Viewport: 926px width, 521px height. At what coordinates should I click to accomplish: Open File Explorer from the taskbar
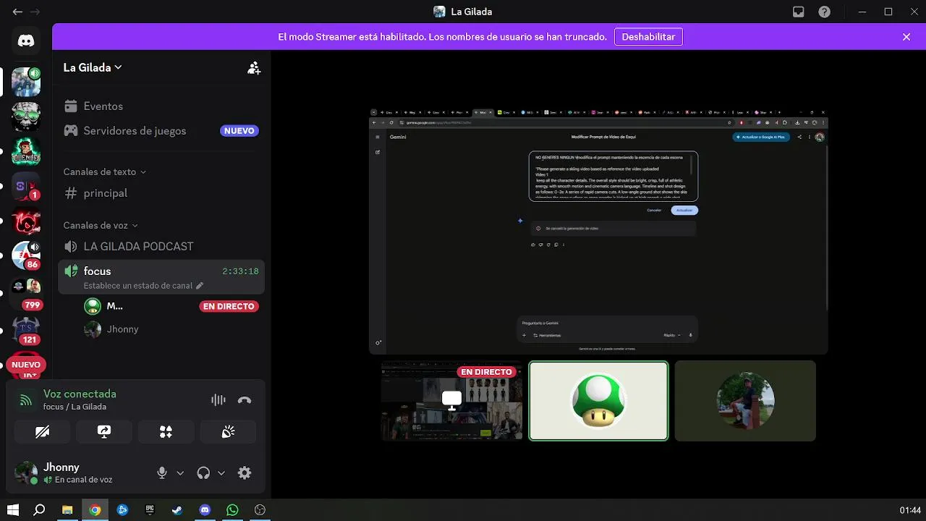(x=67, y=510)
